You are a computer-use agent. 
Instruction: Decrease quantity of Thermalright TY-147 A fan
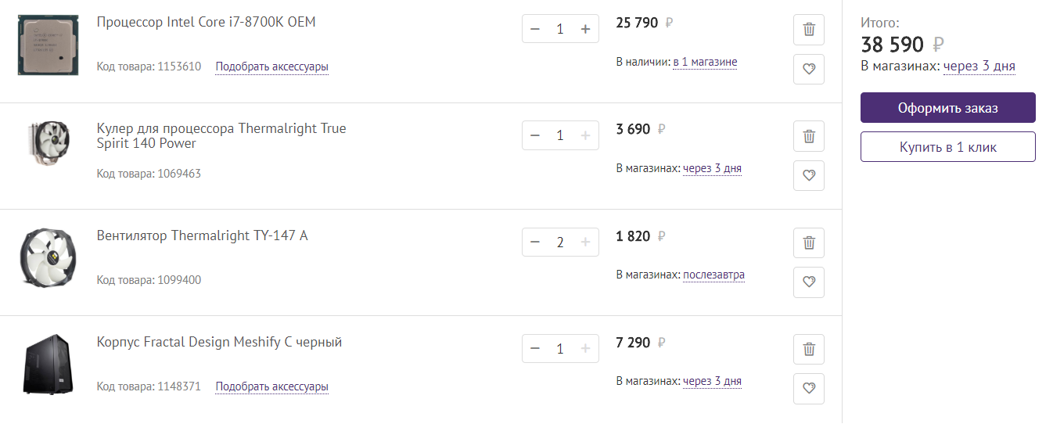click(535, 243)
